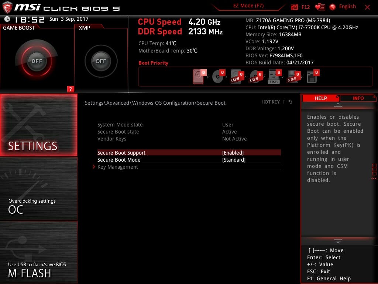Click the question mark help icon below GAME BOOST
This screenshot has height=284, width=378.
[71, 89]
